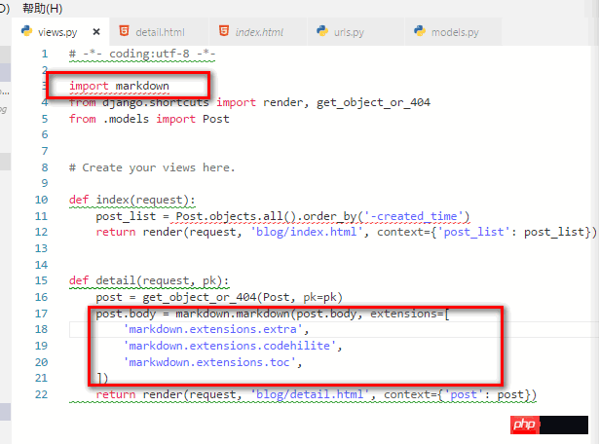Switch to the index.html tab

(x=259, y=32)
